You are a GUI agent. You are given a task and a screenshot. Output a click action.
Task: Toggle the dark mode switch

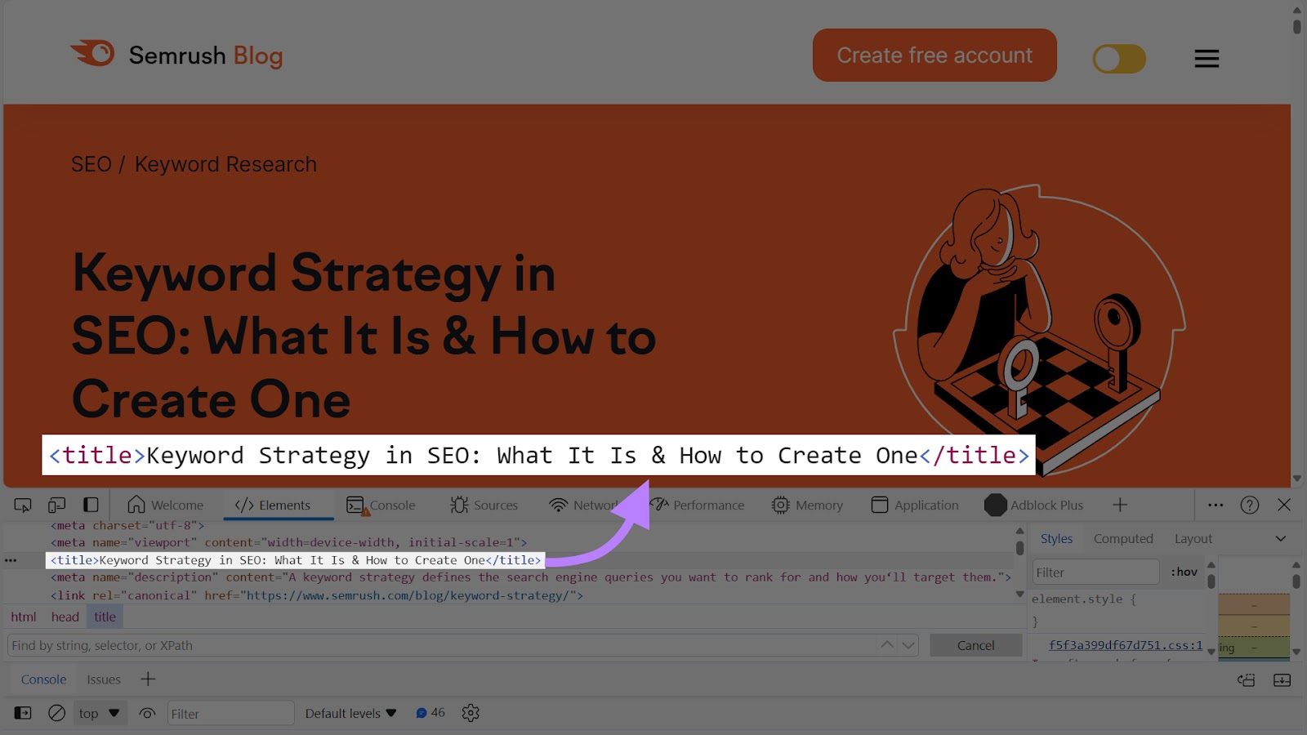1119,58
